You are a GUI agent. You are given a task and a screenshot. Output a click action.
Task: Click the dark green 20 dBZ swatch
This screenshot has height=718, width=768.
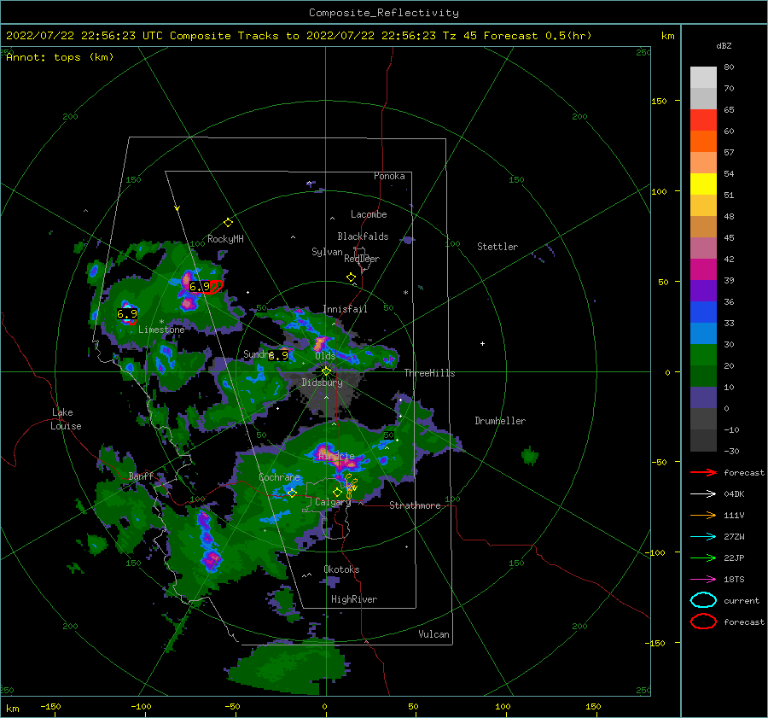703,377
